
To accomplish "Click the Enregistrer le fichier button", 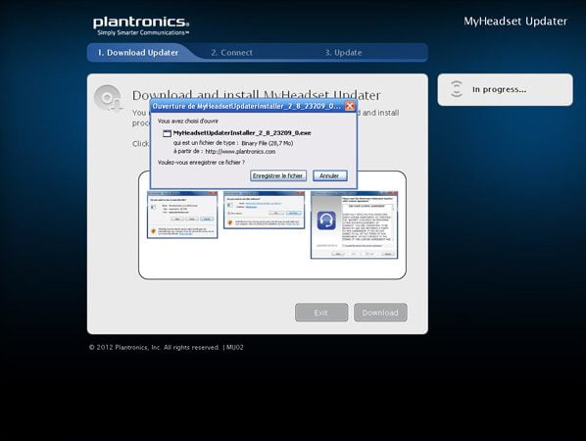I will pyautogui.click(x=278, y=175).
